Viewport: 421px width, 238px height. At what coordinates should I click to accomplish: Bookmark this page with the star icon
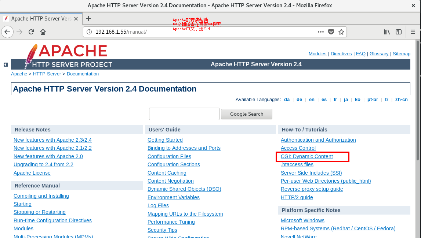341,32
